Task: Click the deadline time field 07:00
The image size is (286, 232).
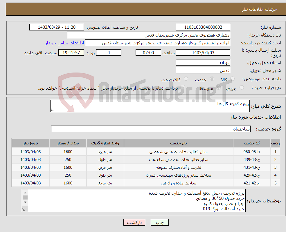Action: point(148,52)
